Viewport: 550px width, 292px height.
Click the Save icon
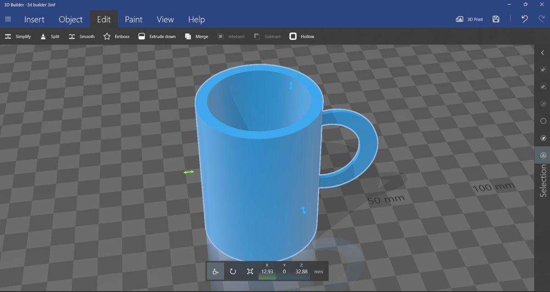[x=496, y=19]
